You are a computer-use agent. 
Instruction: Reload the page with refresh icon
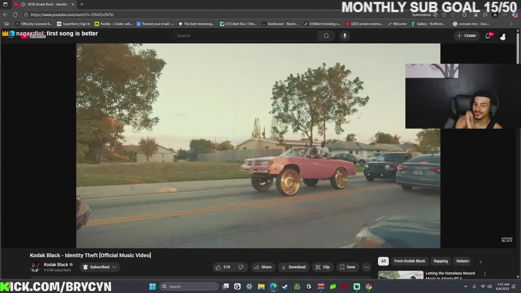pyautogui.click(x=15, y=15)
